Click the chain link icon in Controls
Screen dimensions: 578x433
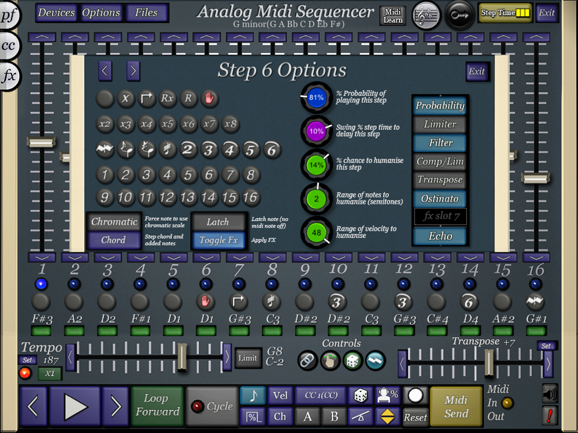[x=307, y=360]
